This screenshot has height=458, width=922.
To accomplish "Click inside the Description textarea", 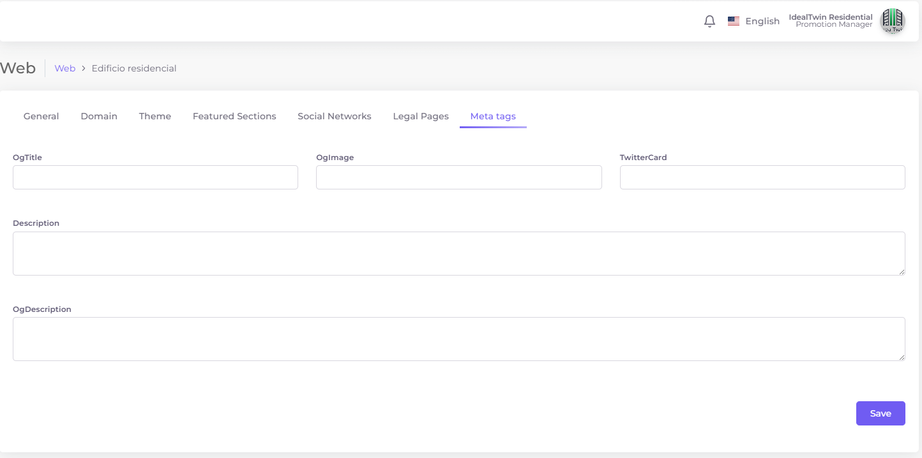I will (x=458, y=253).
